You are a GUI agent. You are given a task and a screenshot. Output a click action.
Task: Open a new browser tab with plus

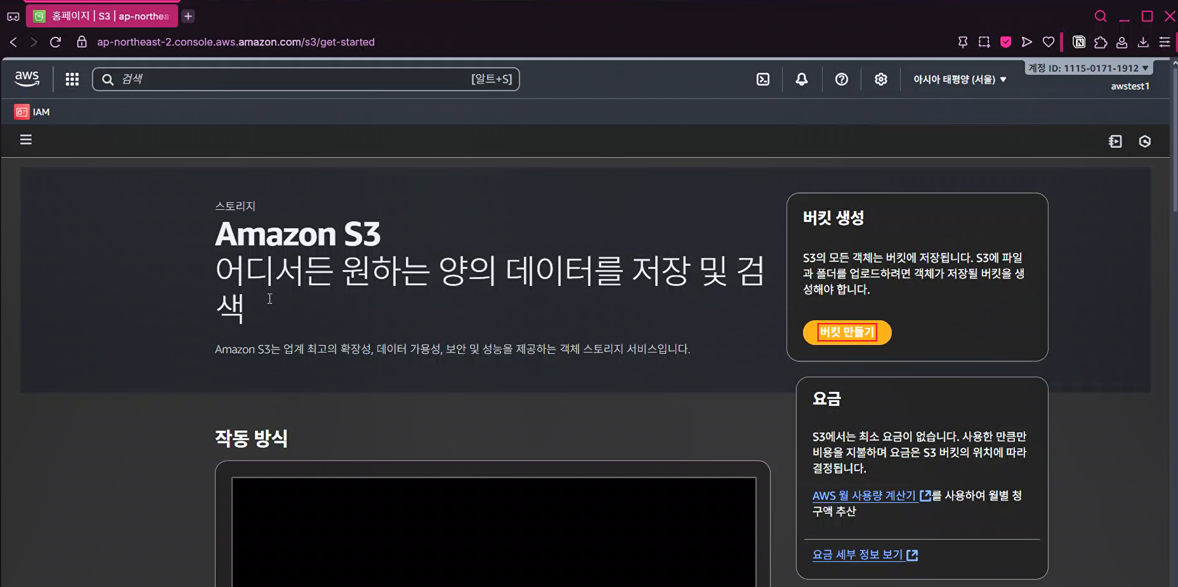188,16
